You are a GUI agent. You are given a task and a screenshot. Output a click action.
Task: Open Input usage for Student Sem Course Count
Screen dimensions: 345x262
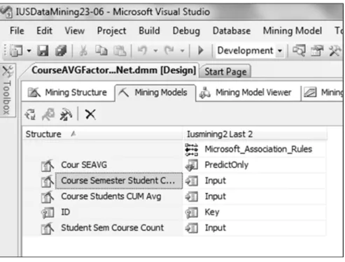point(255,228)
